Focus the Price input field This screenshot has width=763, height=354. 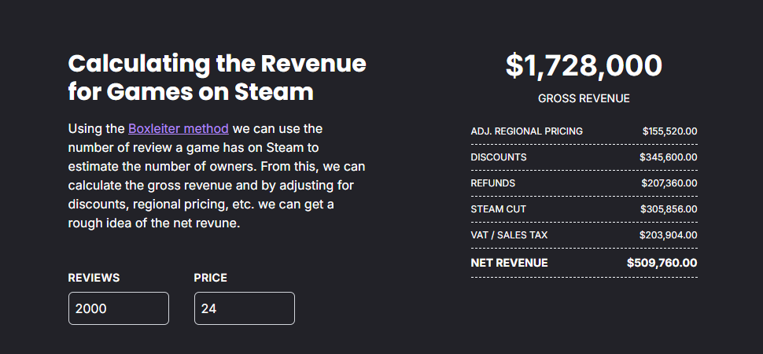pos(245,308)
